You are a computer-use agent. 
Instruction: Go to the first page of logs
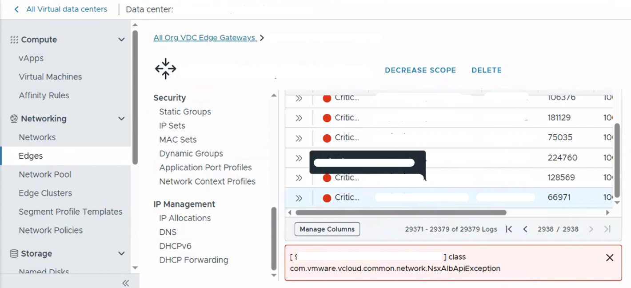coord(509,229)
